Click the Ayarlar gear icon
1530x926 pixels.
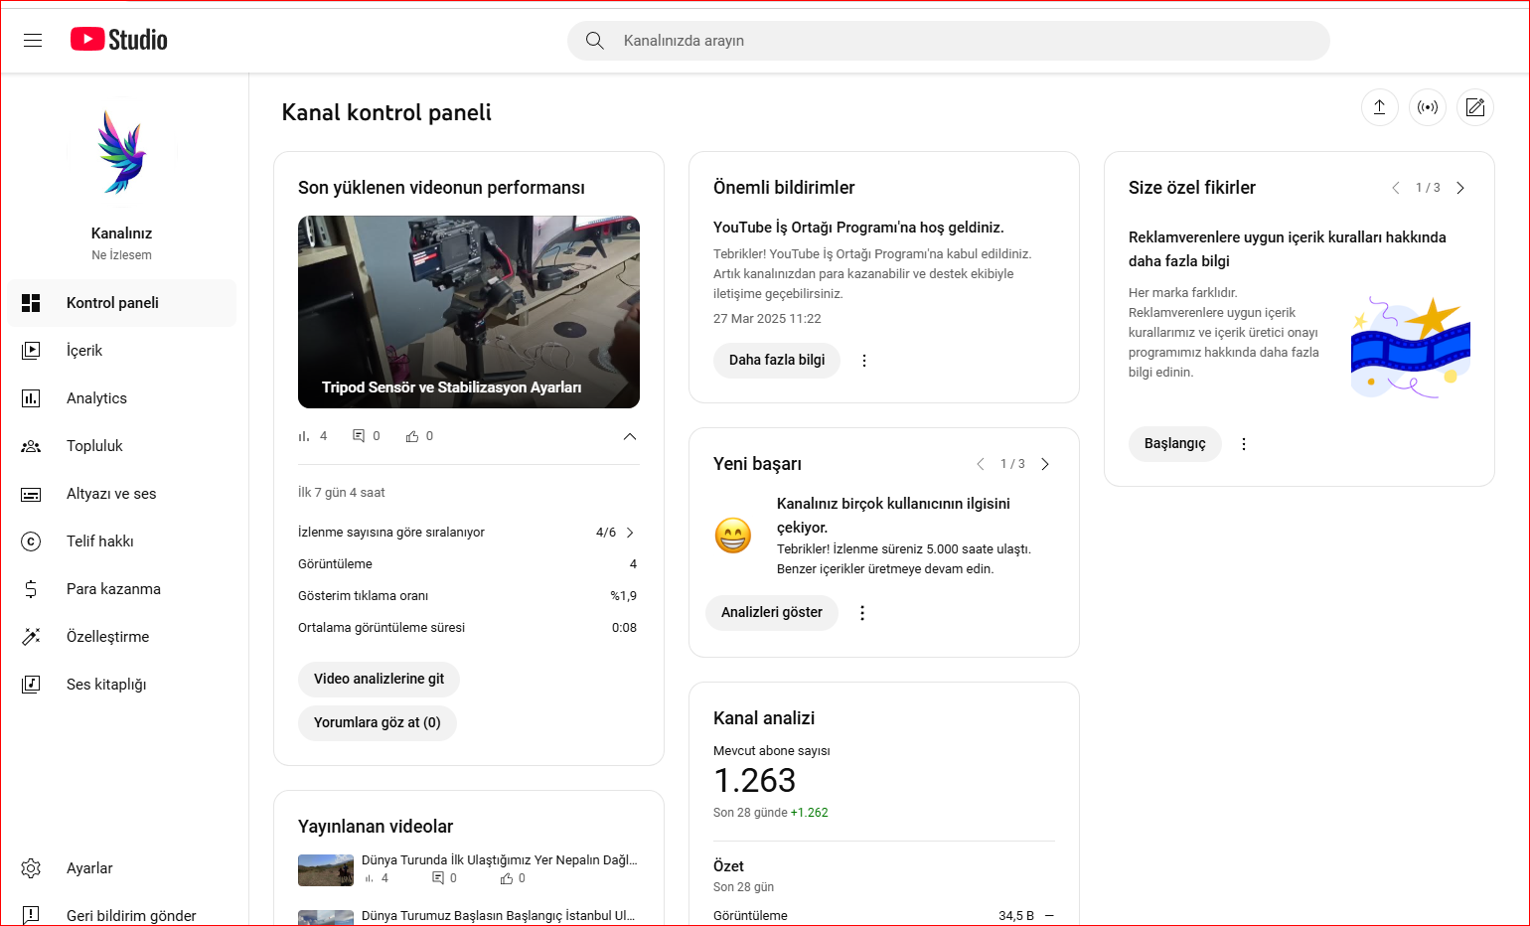(31, 868)
